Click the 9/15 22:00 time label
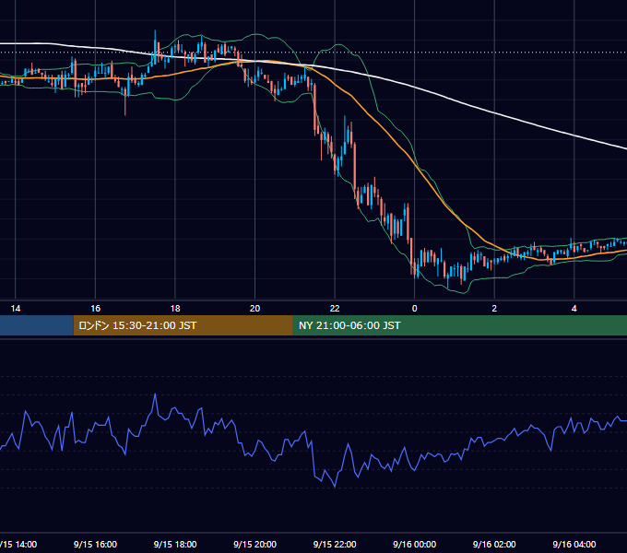 pyautogui.click(x=335, y=544)
